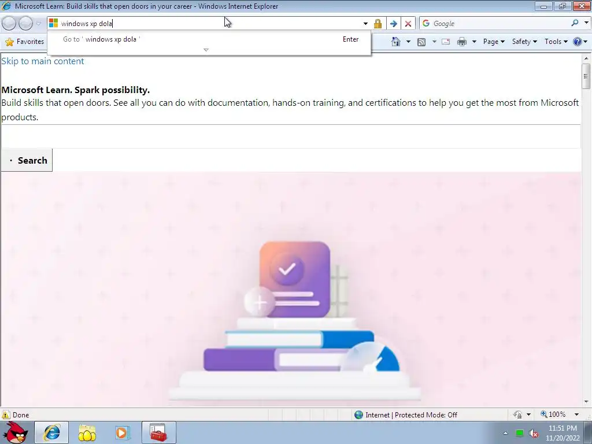Click the Help question mark icon
592x444 pixels.
click(x=578, y=42)
